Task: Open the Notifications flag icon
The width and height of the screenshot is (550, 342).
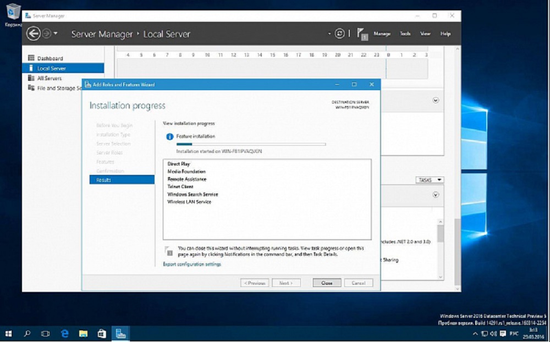Action: tap(362, 34)
